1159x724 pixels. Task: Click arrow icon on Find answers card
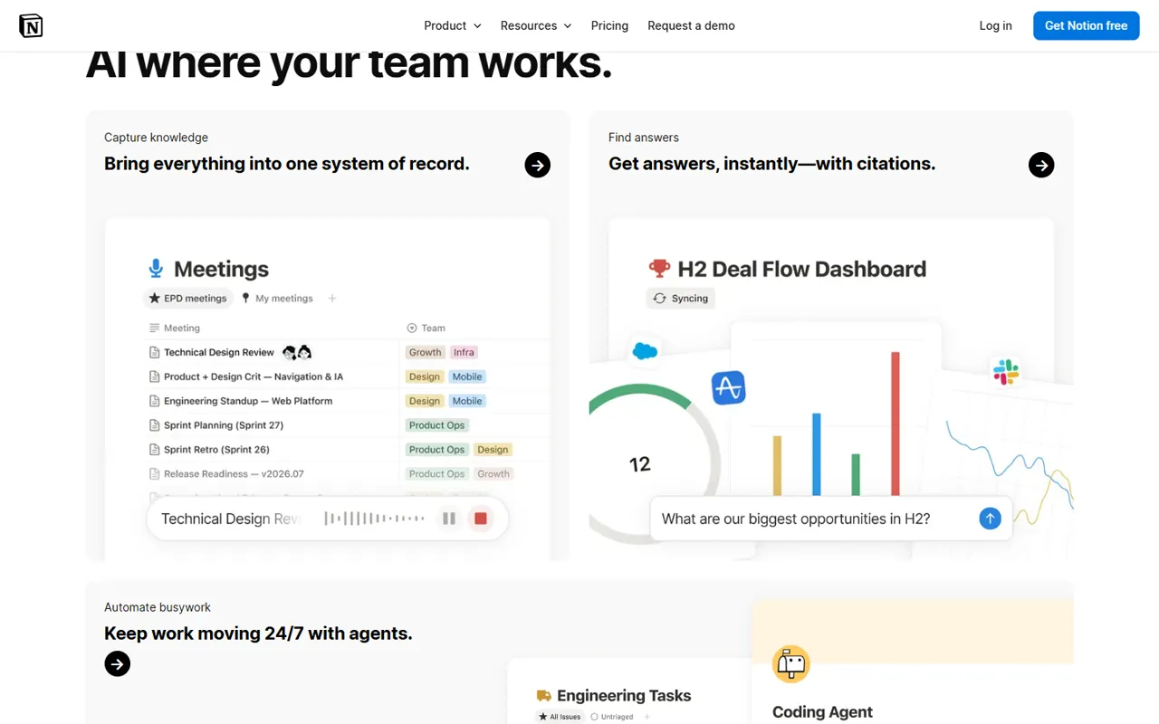1041,165
